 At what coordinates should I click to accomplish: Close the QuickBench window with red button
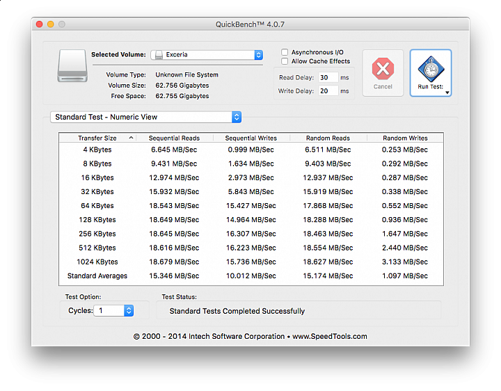(39, 24)
